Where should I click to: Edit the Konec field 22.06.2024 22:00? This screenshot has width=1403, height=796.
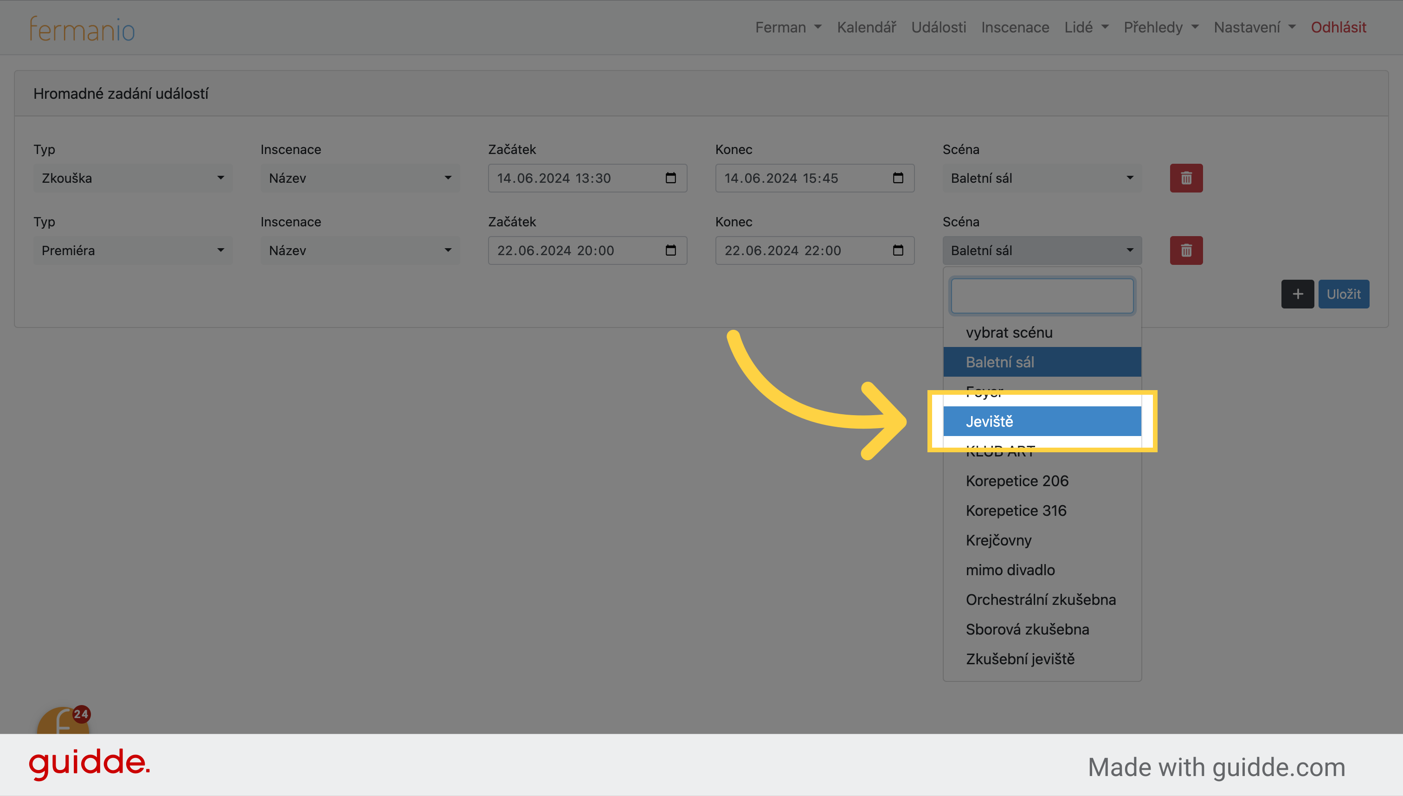[815, 250]
